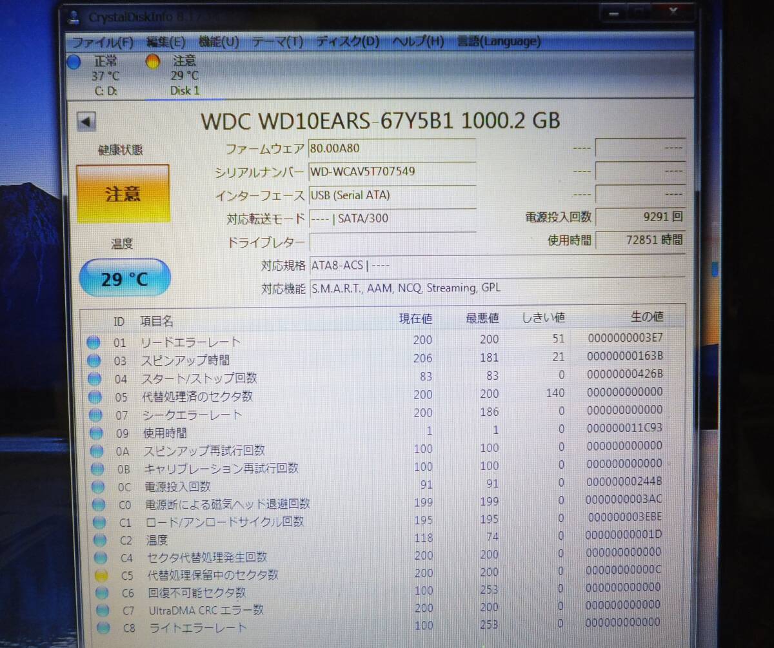Click the empty ドライブレター field
Viewport: 774px width, 648px height.
392,242
